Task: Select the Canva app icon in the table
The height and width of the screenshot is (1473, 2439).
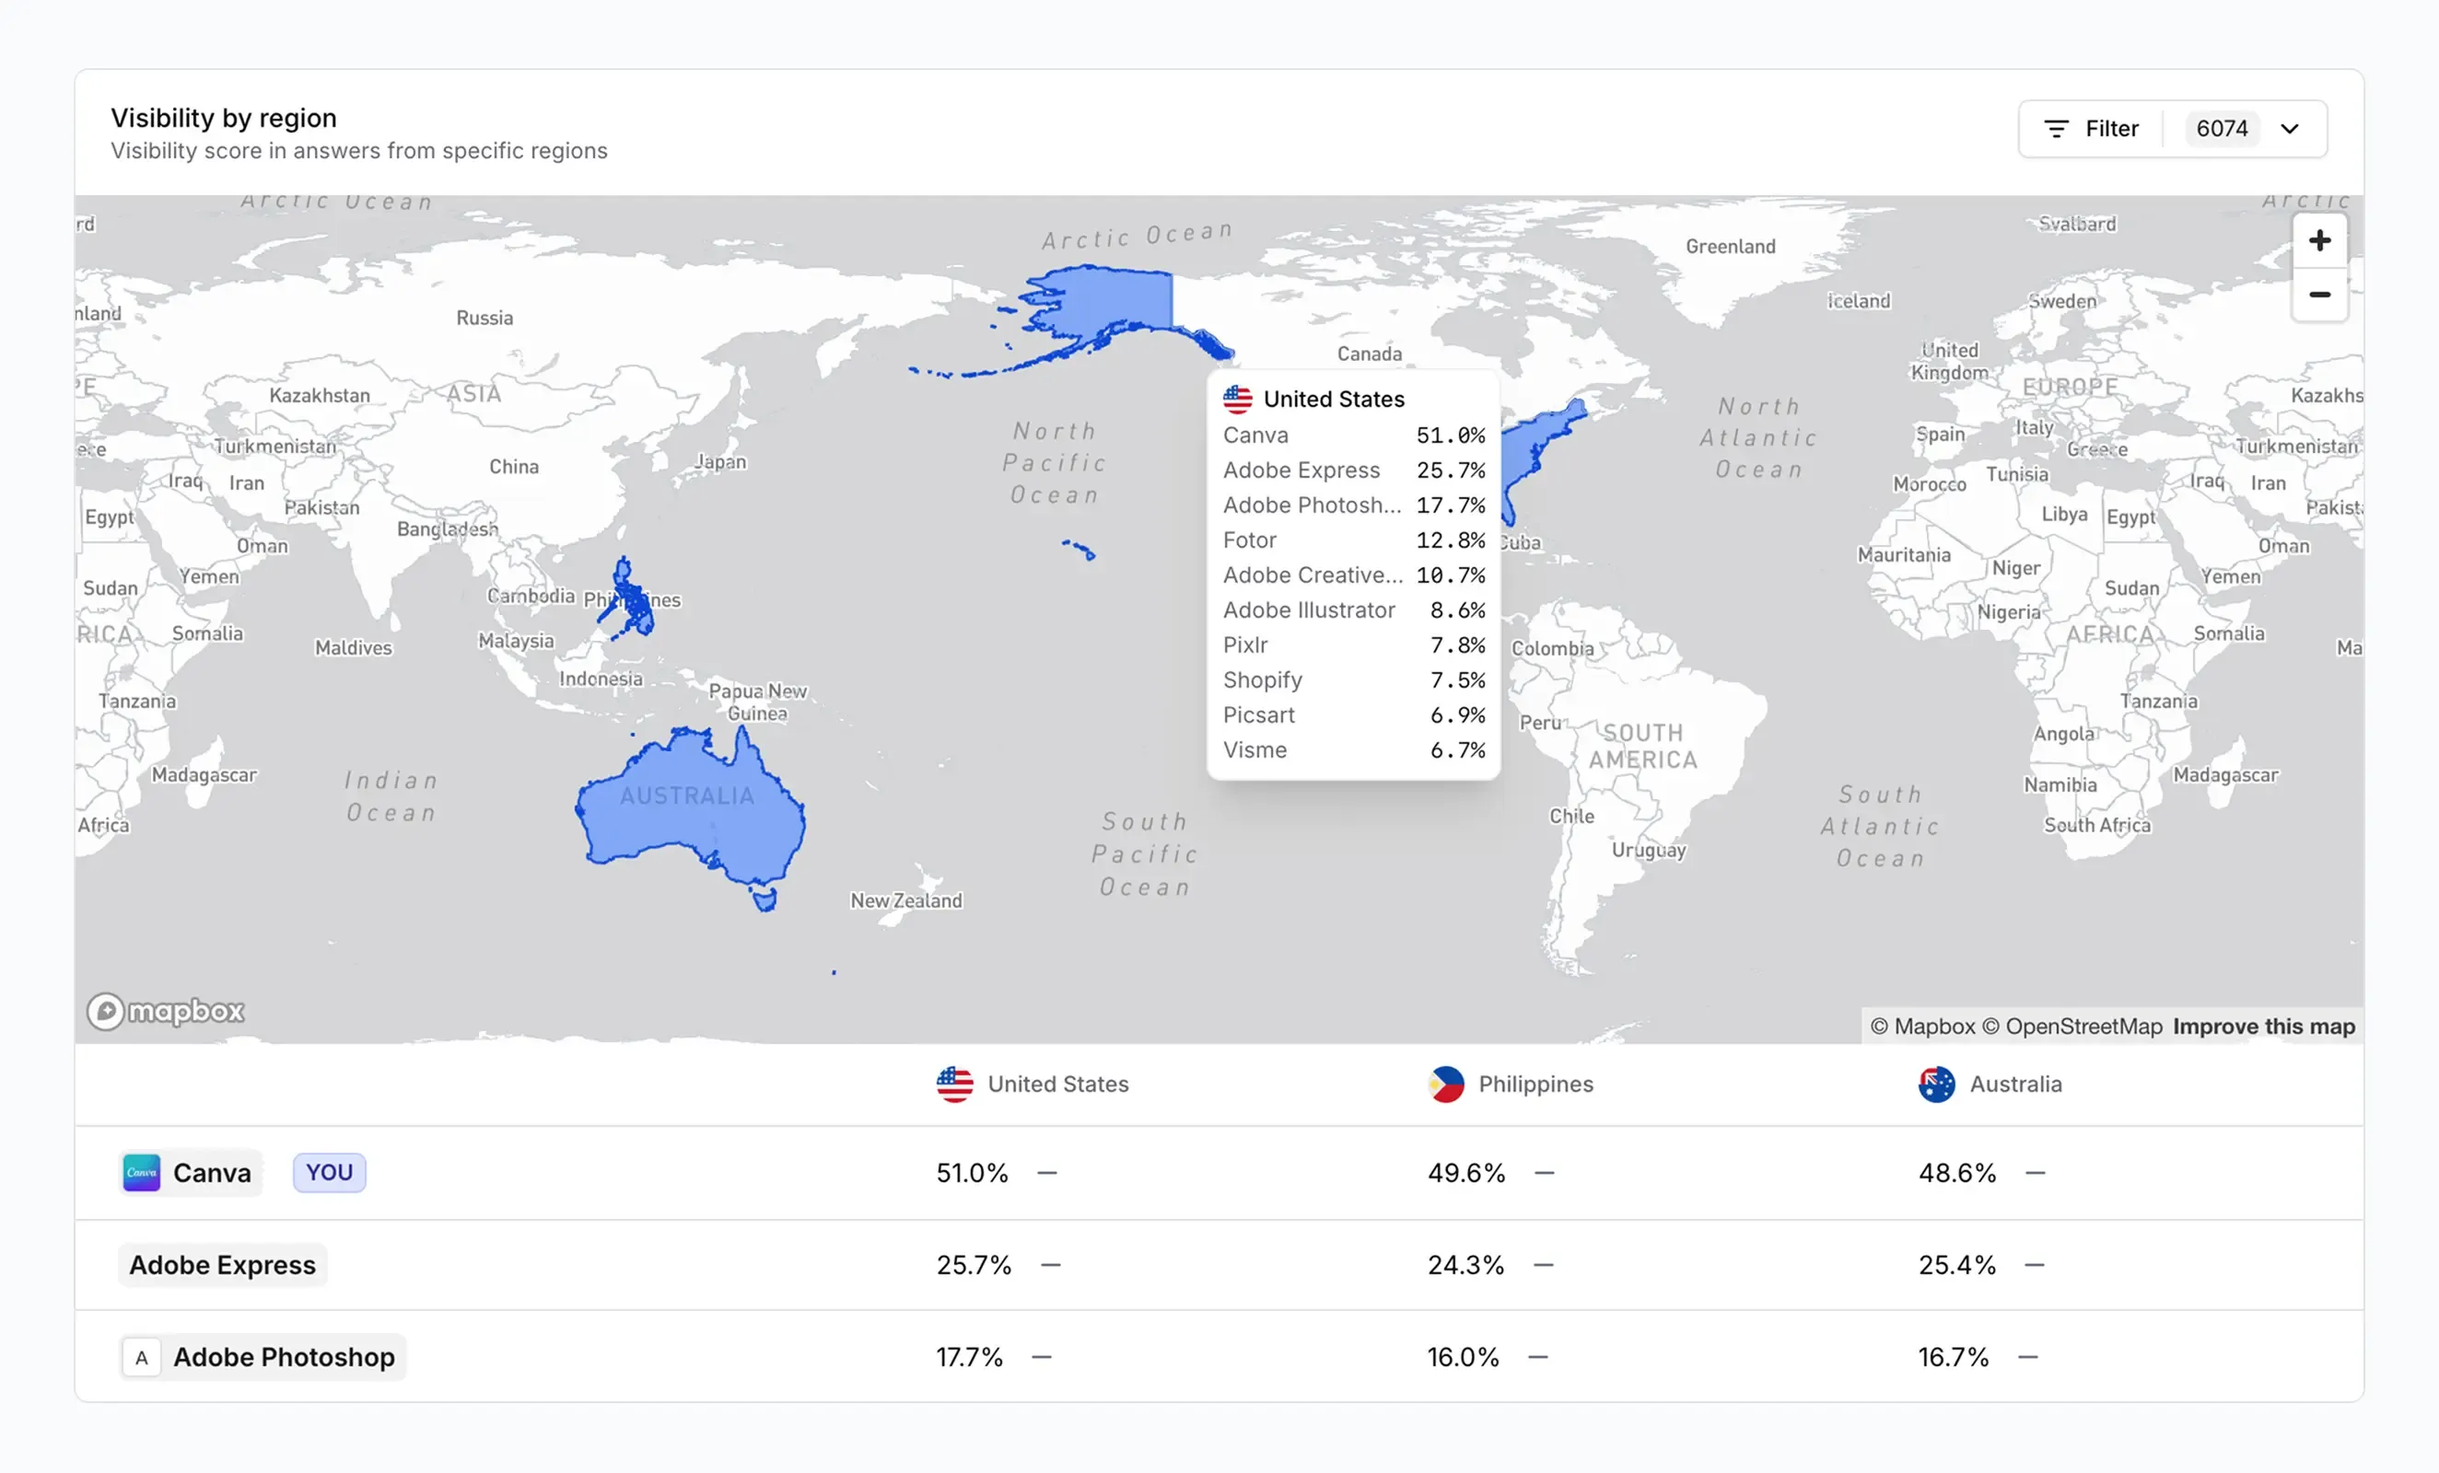Action: pyautogui.click(x=142, y=1172)
